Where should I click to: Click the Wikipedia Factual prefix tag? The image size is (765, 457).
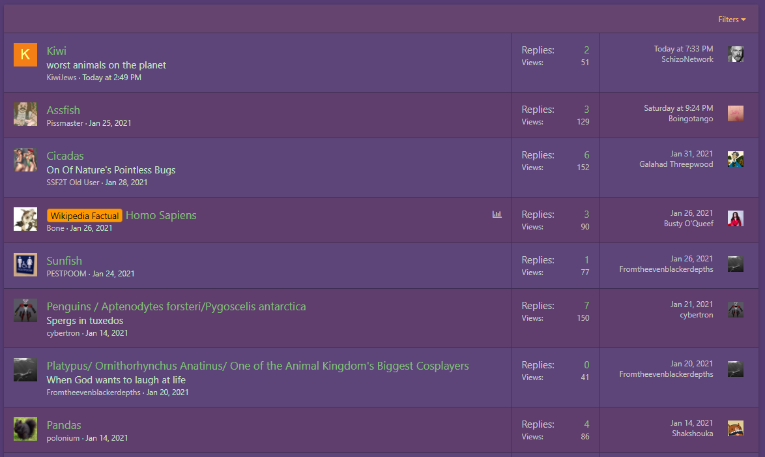(x=85, y=216)
